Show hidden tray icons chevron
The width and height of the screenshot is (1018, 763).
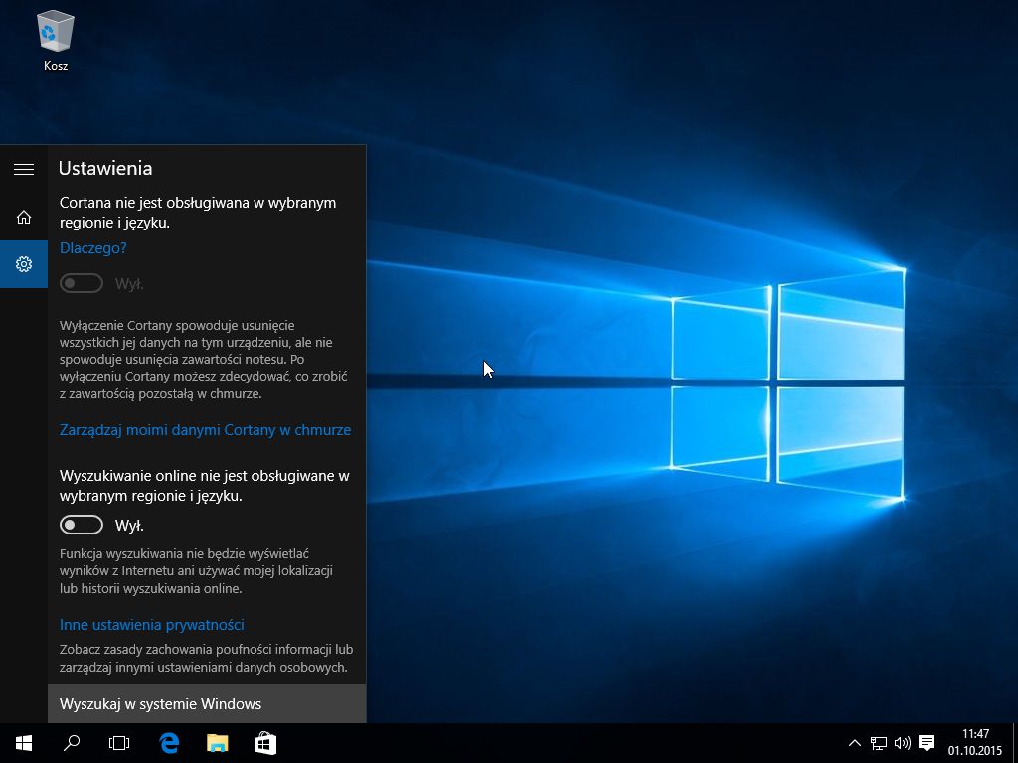click(855, 743)
